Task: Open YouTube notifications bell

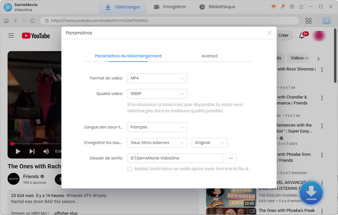Action: point(302,36)
